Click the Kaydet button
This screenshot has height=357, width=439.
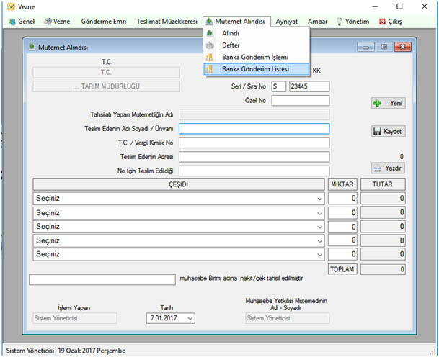[x=389, y=131]
